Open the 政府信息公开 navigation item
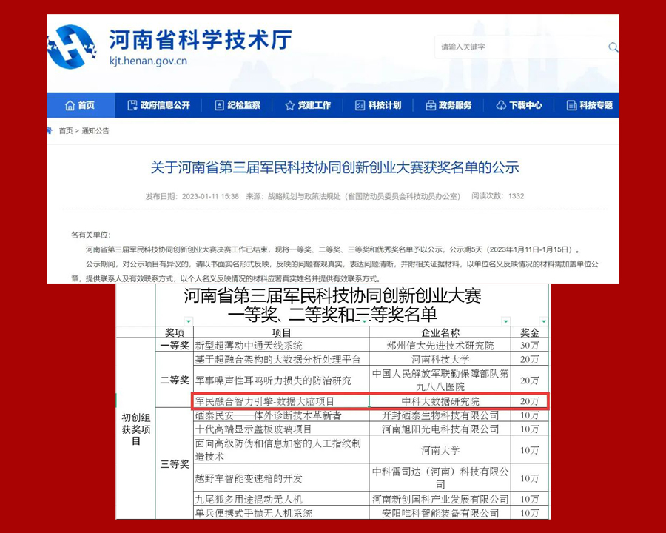The height and width of the screenshot is (533, 666). pyautogui.click(x=159, y=105)
